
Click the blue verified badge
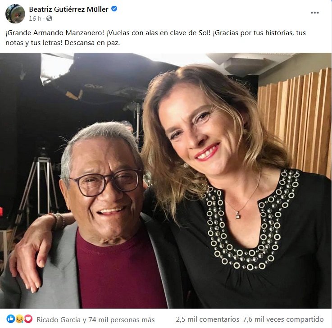(114, 9)
